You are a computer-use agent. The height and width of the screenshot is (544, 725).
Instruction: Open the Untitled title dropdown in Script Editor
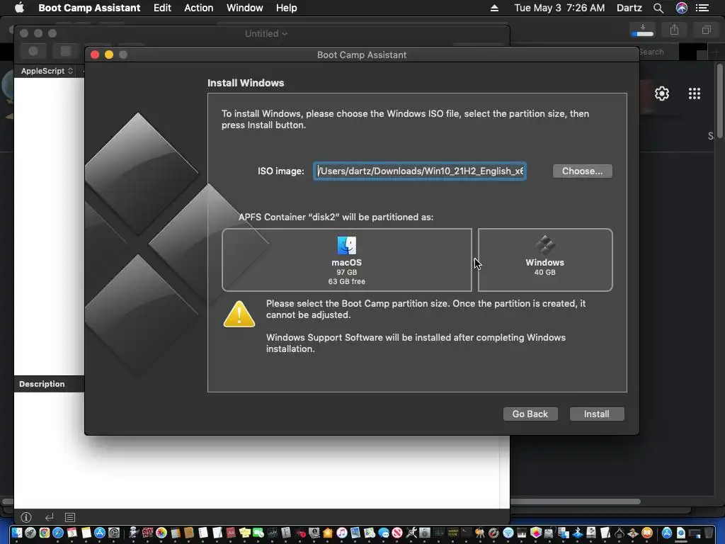point(266,34)
